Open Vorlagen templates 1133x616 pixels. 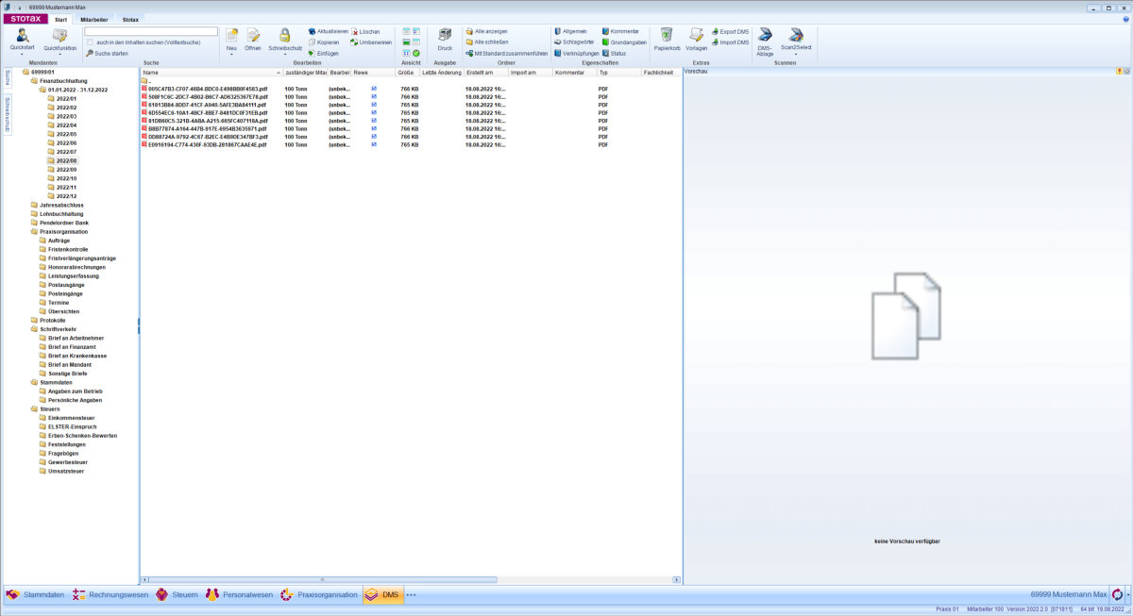(x=696, y=36)
